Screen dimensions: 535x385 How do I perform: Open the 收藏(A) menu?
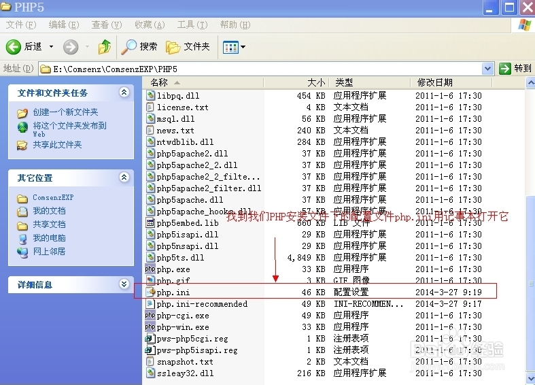tap(150, 25)
